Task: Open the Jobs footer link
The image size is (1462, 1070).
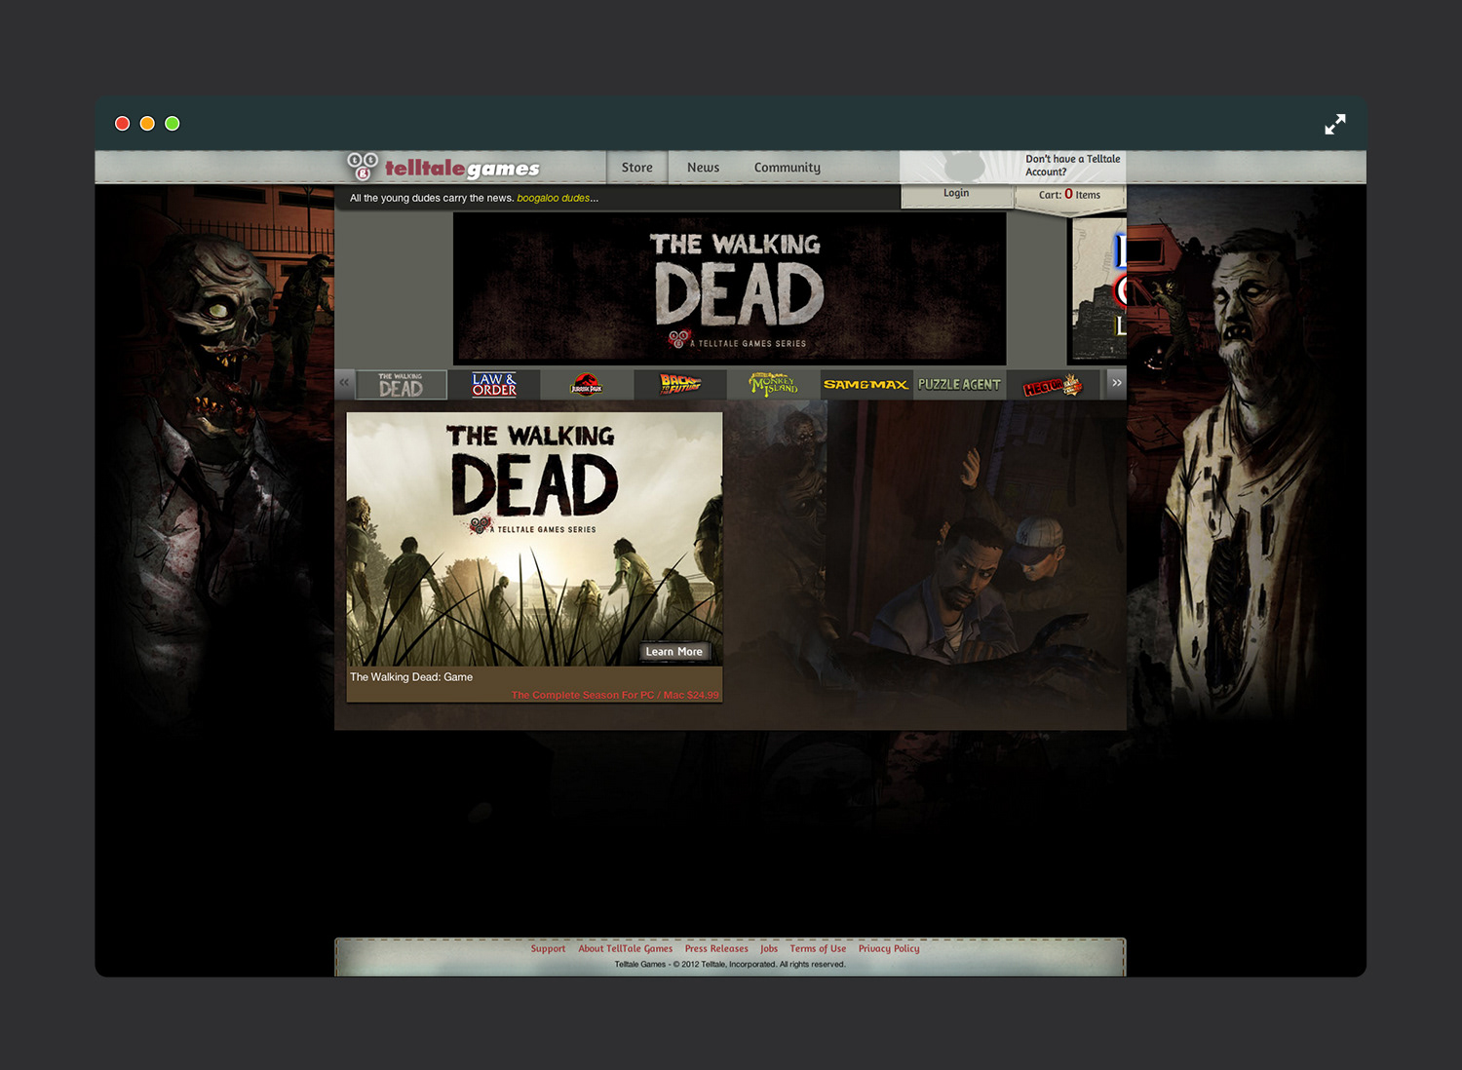Action: point(769,949)
